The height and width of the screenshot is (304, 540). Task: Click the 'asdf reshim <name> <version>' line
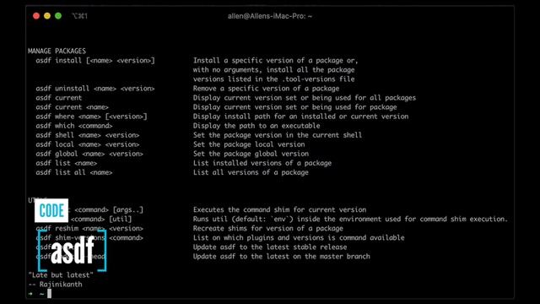click(89, 228)
